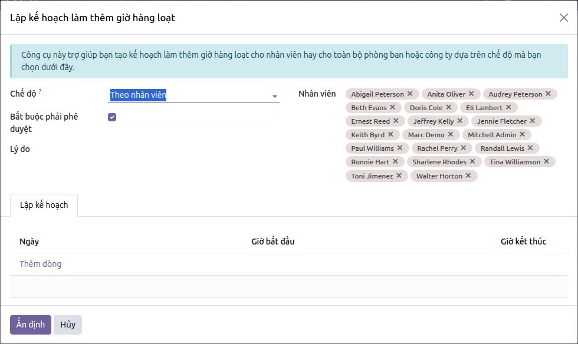Click the Giờ bắt đầu column header
The height and width of the screenshot is (344, 578).
pos(272,242)
